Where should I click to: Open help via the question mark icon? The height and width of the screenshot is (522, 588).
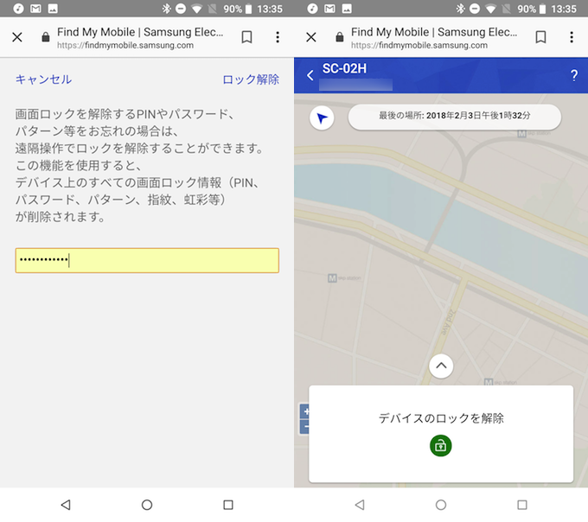point(573,76)
